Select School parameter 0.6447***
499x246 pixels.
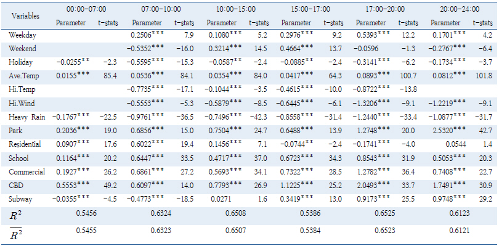click(x=147, y=157)
